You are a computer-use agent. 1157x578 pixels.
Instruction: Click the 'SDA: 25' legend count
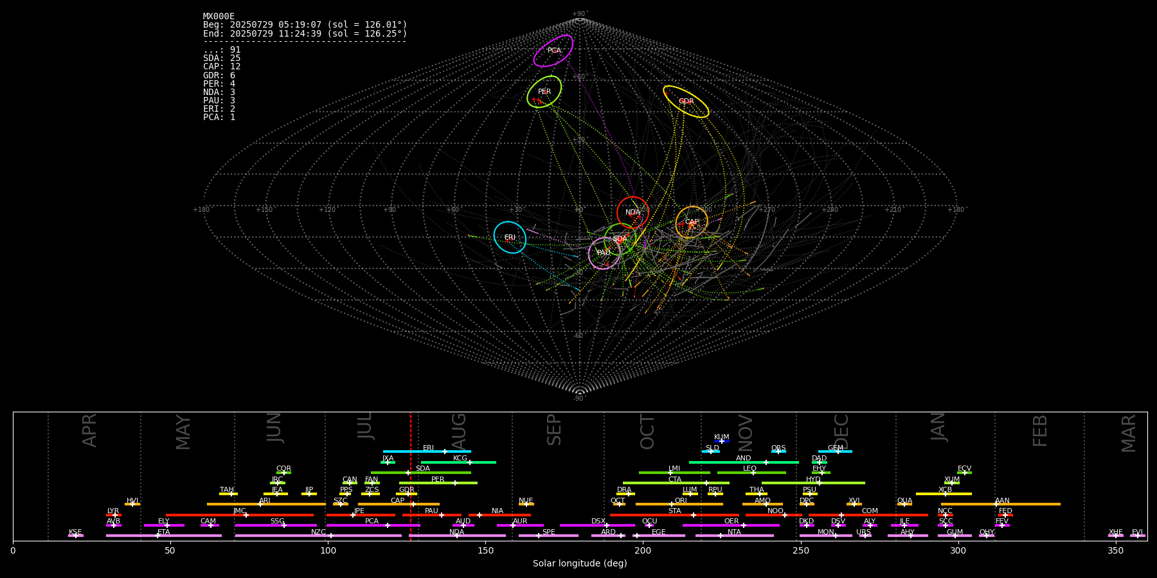pyautogui.click(x=222, y=58)
